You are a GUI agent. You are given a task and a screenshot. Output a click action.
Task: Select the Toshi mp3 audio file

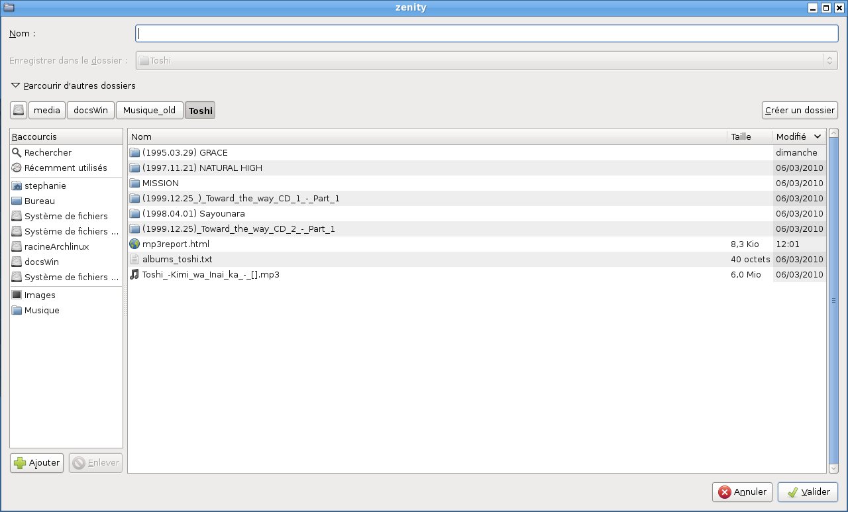[210, 275]
